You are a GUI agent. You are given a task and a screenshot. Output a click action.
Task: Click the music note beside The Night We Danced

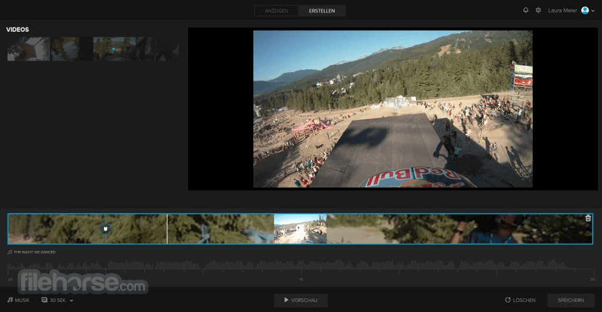click(10, 252)
